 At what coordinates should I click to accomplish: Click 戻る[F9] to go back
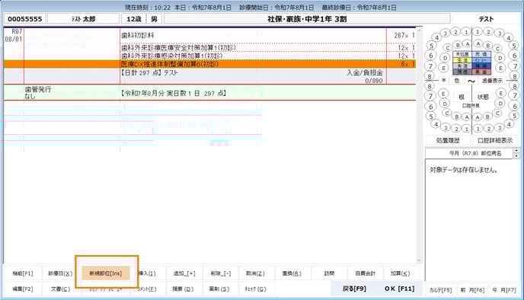click(x=354, y=289)
